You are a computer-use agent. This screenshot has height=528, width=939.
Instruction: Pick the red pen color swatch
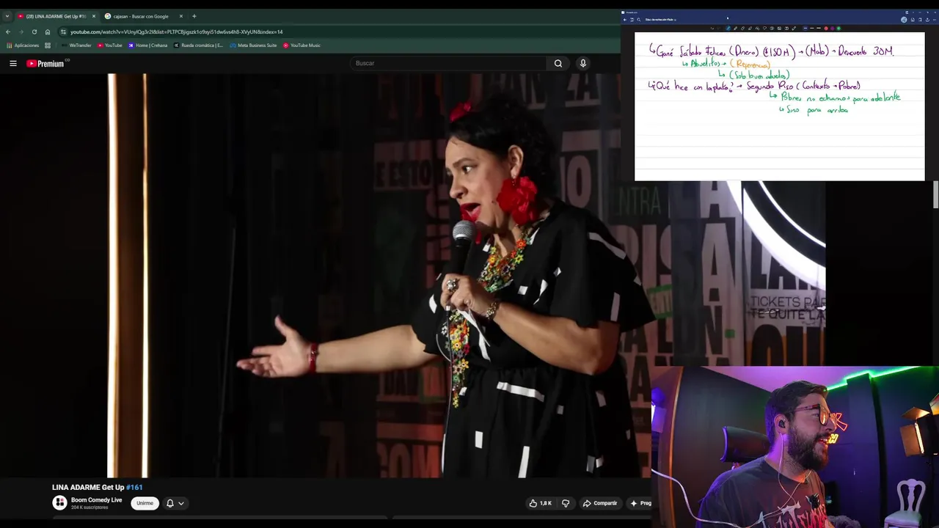coord(826,29)
